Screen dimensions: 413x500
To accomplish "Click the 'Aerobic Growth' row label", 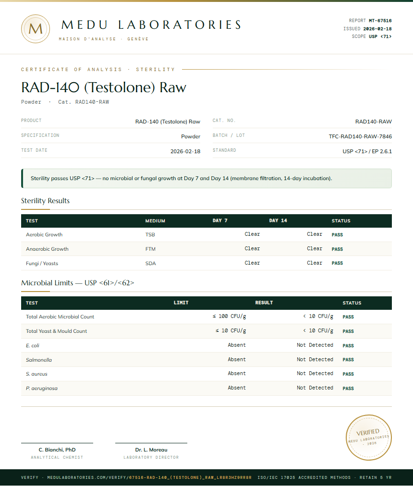I will (44, 234).
